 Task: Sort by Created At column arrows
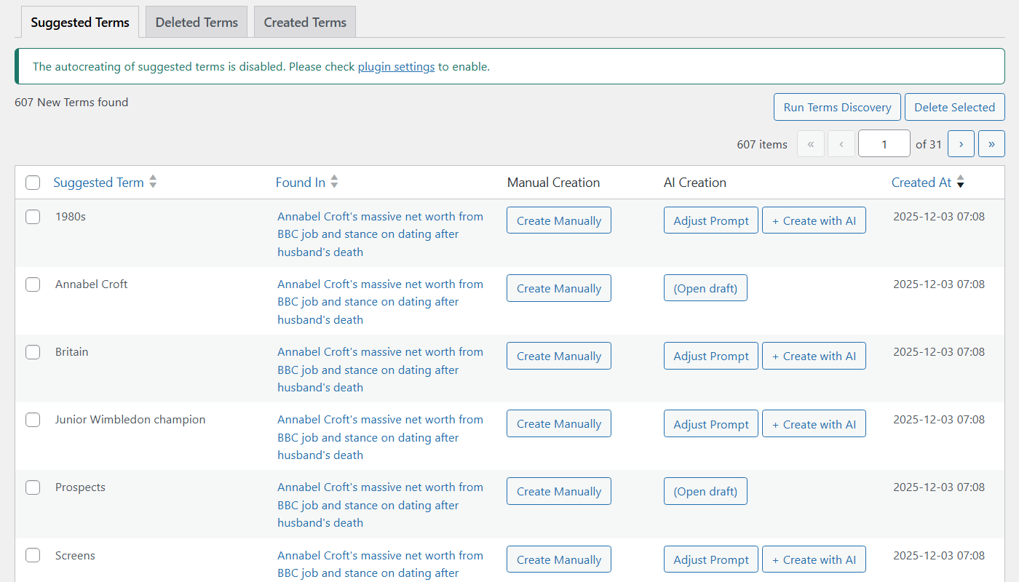click(x=960, y=183)
